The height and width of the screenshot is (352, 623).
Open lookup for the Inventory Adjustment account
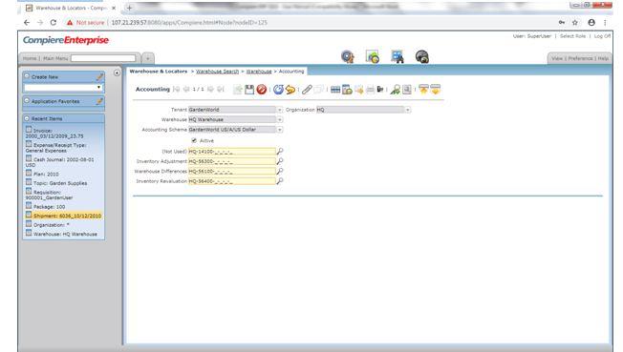coord(280,161)
